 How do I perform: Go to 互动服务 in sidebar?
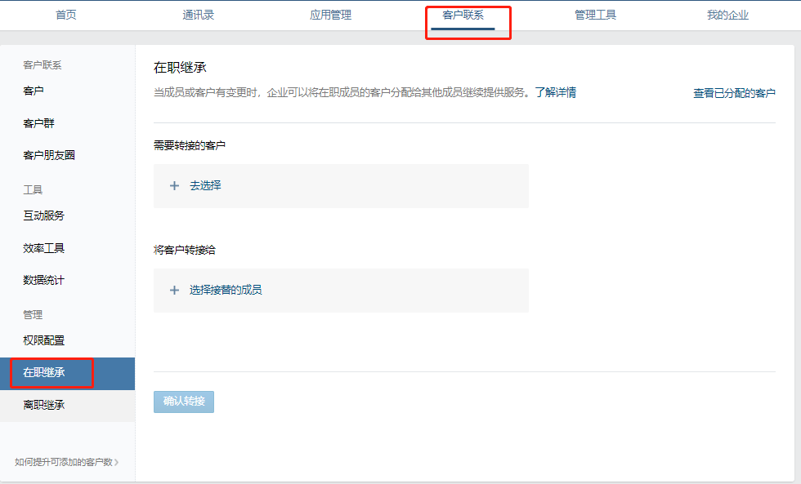coord(44,216)
